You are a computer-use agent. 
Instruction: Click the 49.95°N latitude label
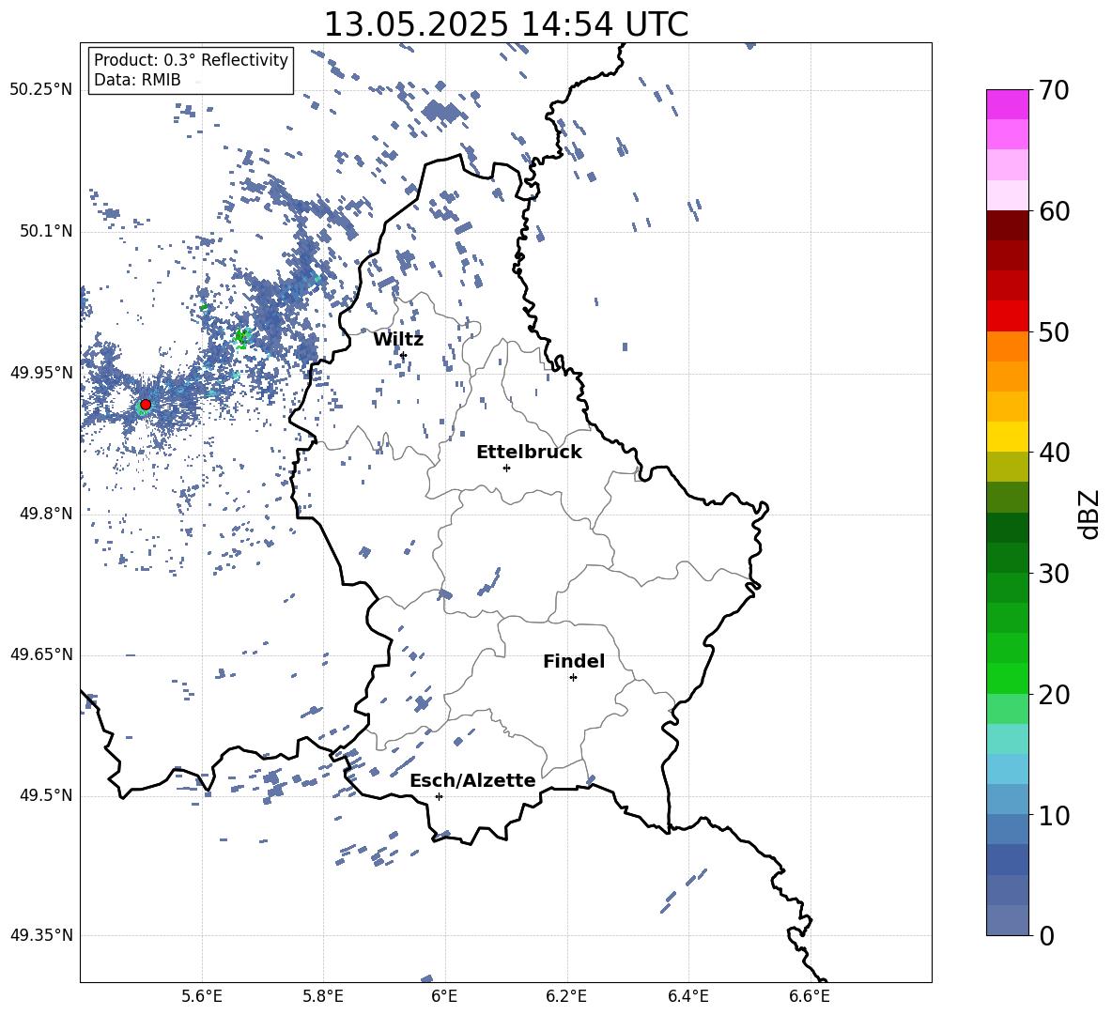tap(41, 372)
